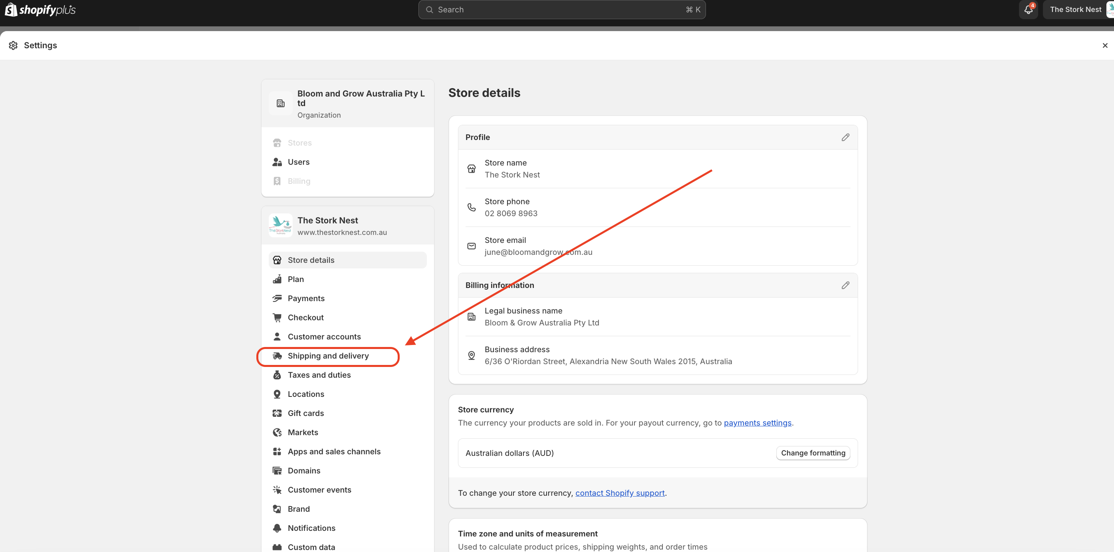Click the contact Shopify support link
1114x552 pixels.
(x=620, y=493)
